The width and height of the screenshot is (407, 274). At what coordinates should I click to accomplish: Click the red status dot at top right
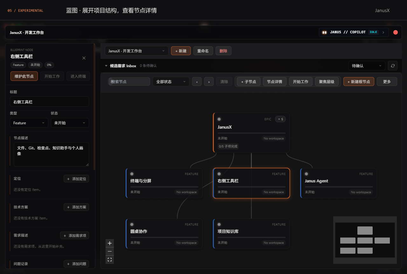[396, 32]
